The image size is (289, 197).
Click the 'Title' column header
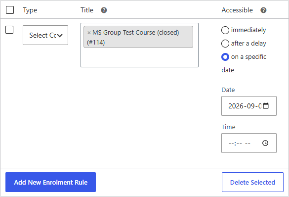87,10
